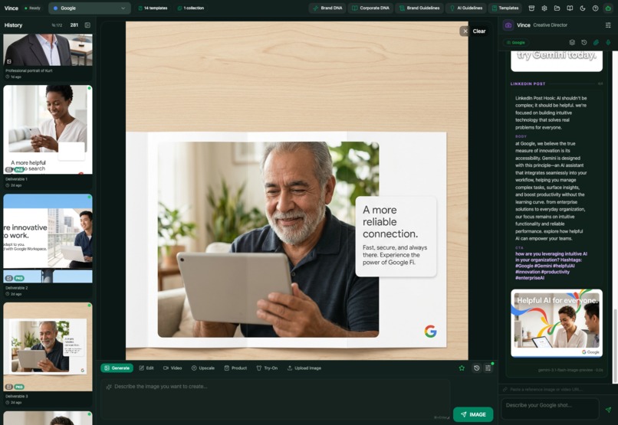The height and width of the screenshot is (425, 618).
Task: Click the History count 281
Action: click(x=74, y=25)
